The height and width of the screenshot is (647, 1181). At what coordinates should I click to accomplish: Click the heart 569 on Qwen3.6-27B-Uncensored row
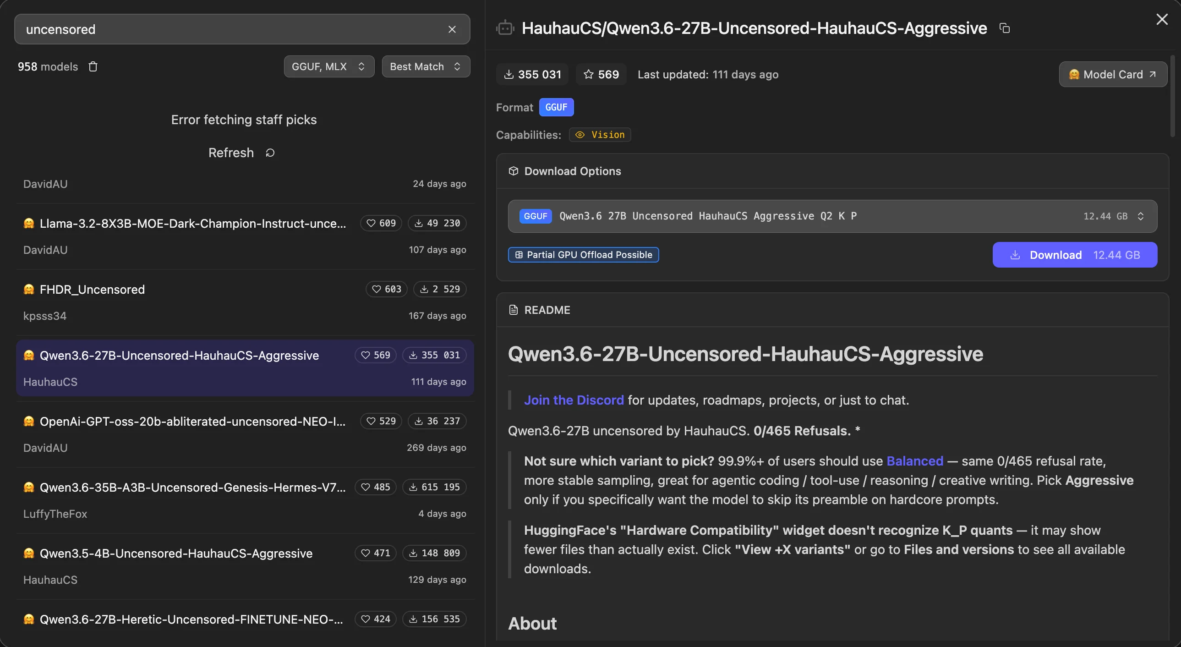(x=376, y=356)
